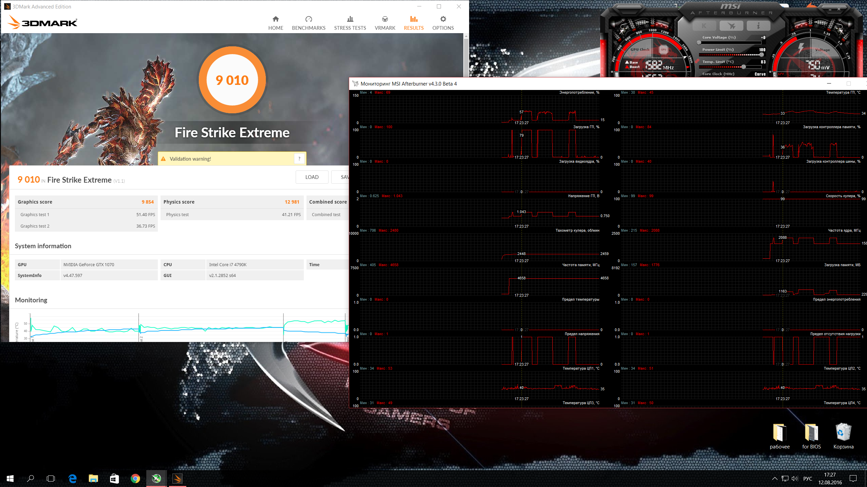
Task: Show hidden system tray icons chevron
Action: 775,479
